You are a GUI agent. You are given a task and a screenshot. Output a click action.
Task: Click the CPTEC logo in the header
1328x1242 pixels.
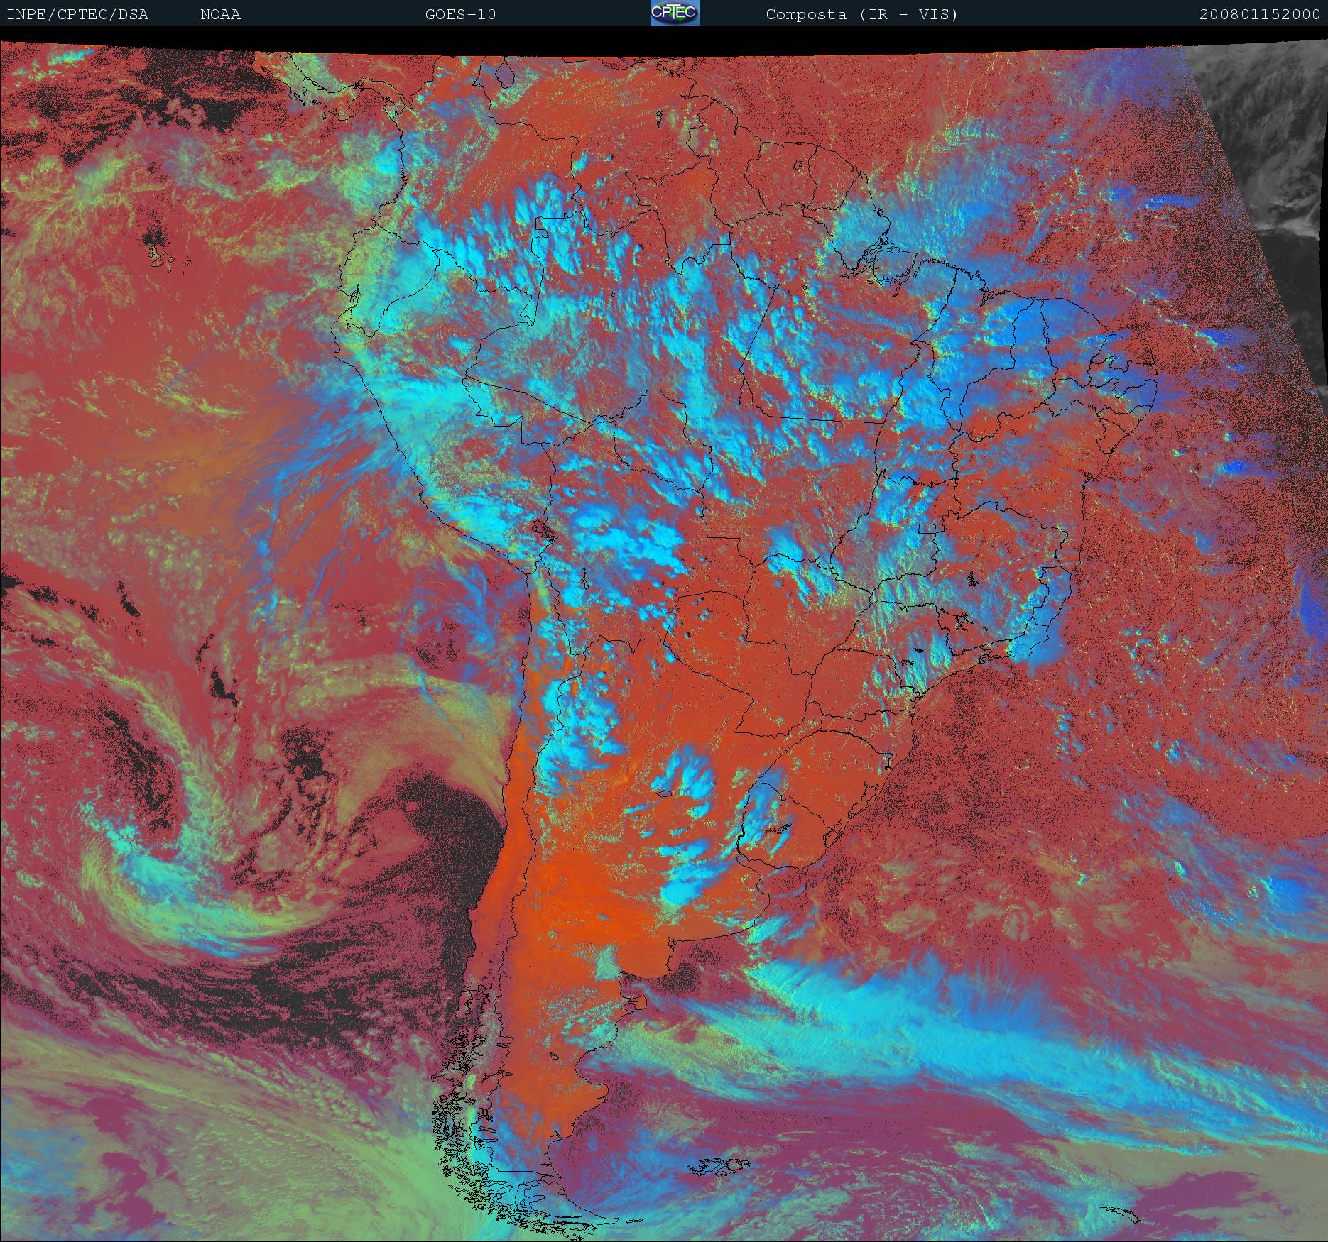674,13
